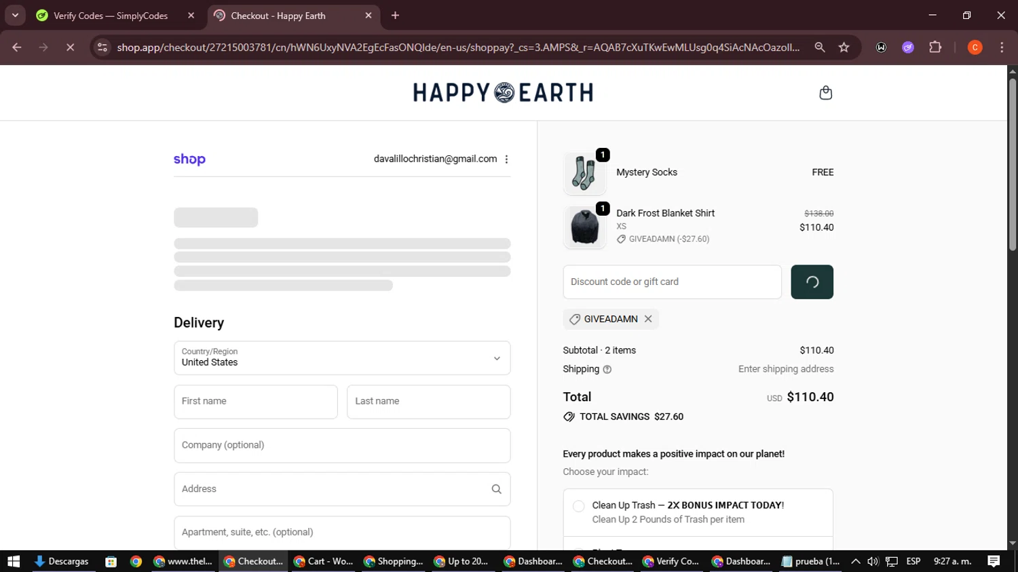Switch to the www.thel... Chrome taskbar window
The height and width of the screenshot is (572, 1018).
tap(183, 561)
